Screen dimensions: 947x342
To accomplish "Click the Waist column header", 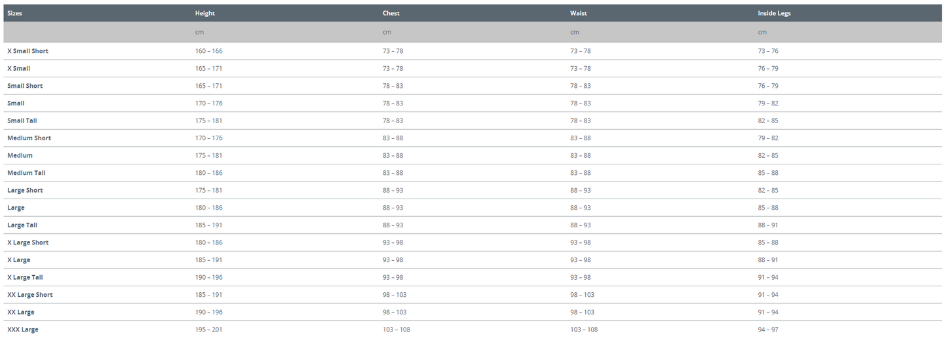I will 578,13.
